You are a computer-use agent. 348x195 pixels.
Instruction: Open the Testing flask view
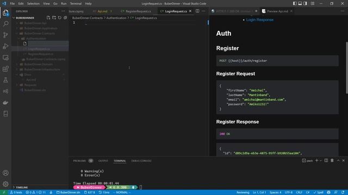5,80
